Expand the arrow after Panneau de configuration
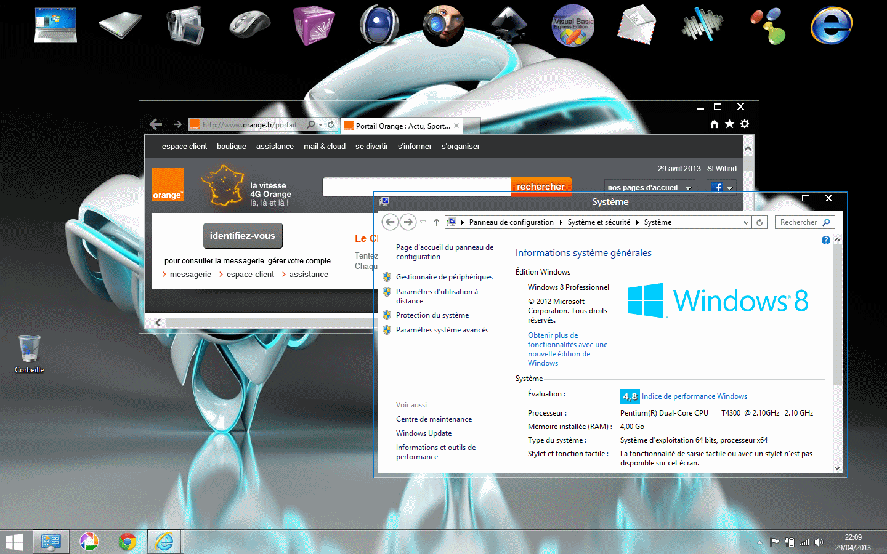 pos(561,222)
